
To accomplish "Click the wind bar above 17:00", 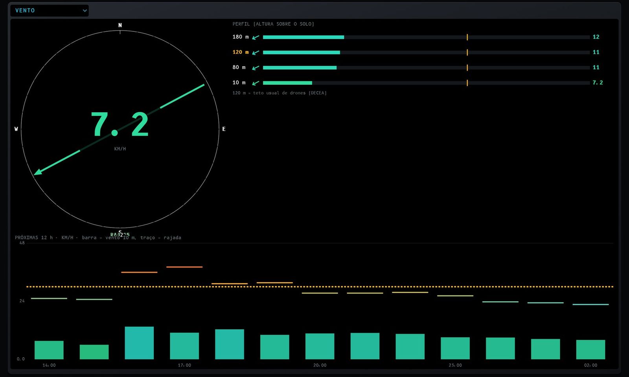I will pyautogui.click(x=184, y=346).
